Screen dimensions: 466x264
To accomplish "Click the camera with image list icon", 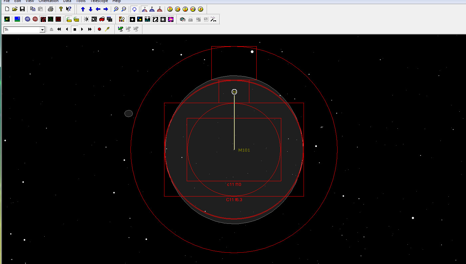I will tap(183, 19).
